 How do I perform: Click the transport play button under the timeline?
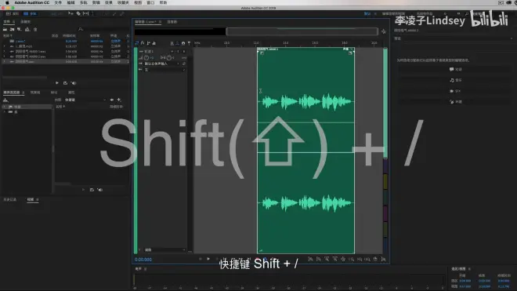tap(208, 259)
